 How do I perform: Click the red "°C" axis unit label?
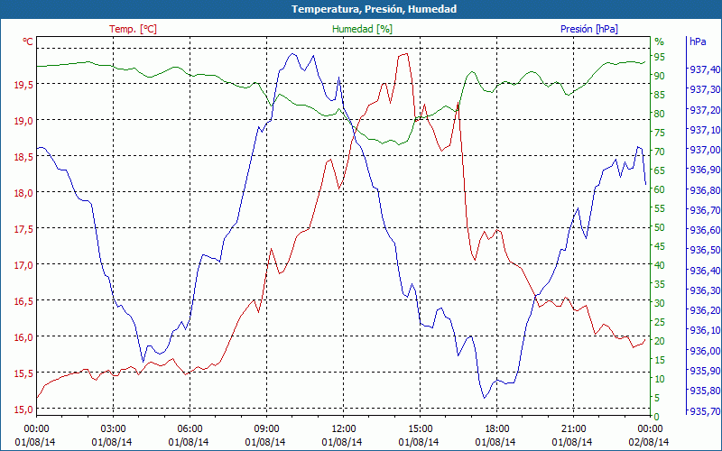click(28, 41)
